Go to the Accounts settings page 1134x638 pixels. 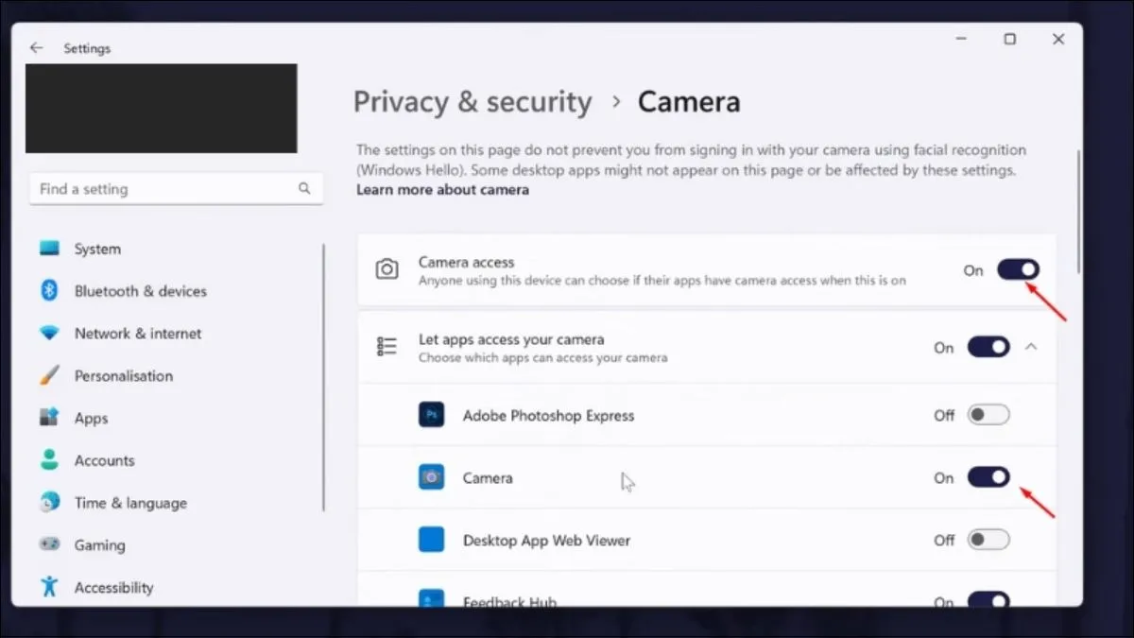(x=104, y=461)
